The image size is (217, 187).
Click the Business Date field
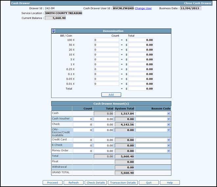click(x=190, y=8)
